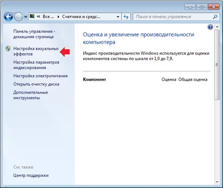
Task: Click the magnifier search icon
Action: click(x=215, y=16)
